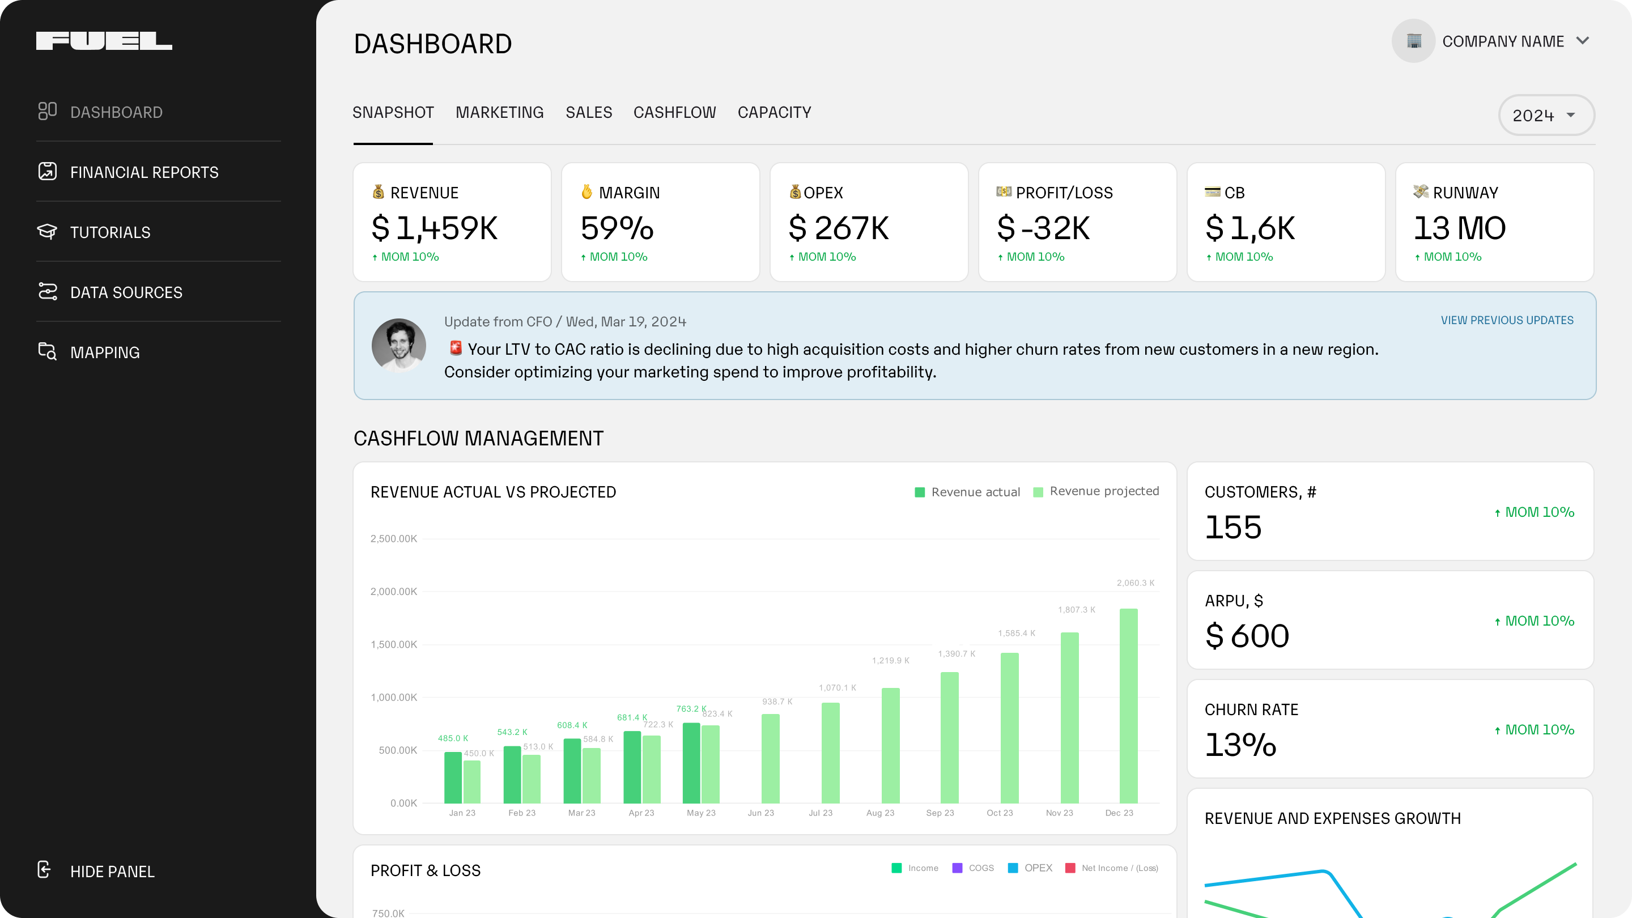Expand the Company Name chevron menu
Screen dimensions: 1632x918
point(1583,41)
